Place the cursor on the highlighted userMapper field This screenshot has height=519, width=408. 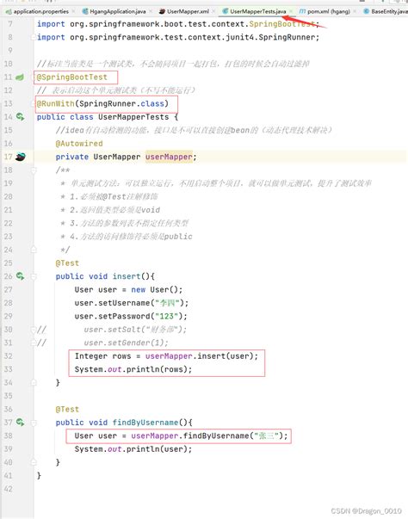click(x=169, y=157)
